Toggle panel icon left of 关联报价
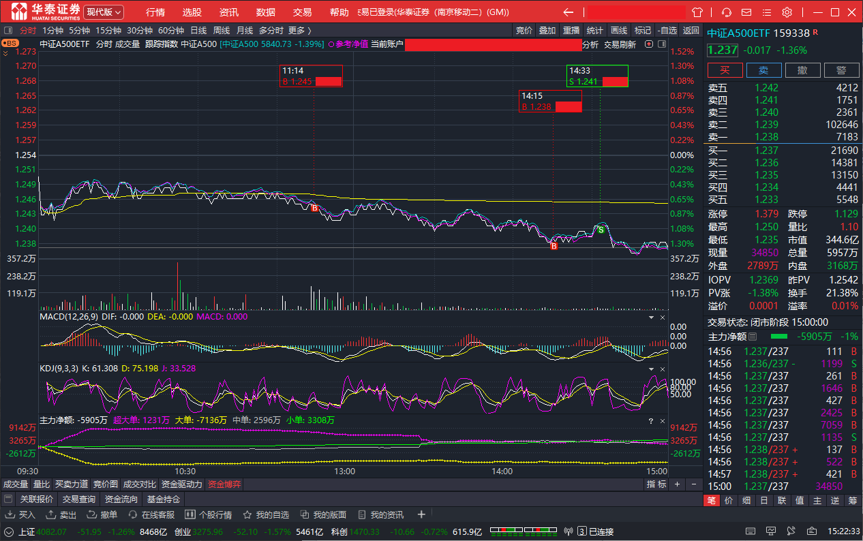 tap(8, 499)
